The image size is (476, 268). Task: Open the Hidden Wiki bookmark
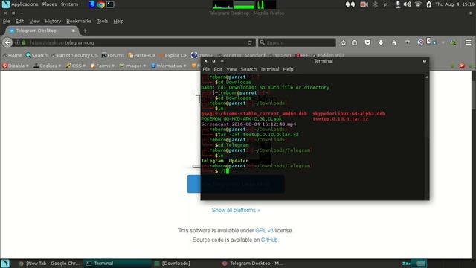pos(328,55)
